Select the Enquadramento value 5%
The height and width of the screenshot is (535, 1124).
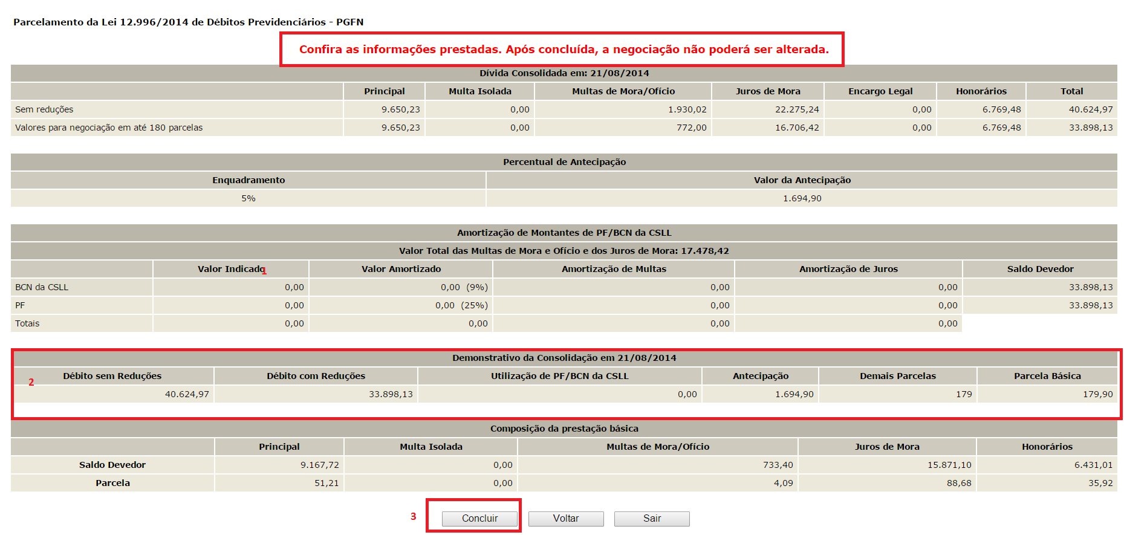click(249, 198)
